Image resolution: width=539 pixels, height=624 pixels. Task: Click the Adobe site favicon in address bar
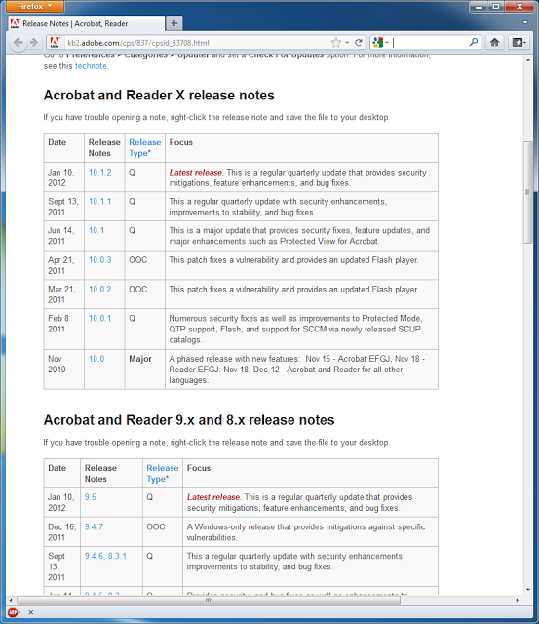[x=55, y=42]
